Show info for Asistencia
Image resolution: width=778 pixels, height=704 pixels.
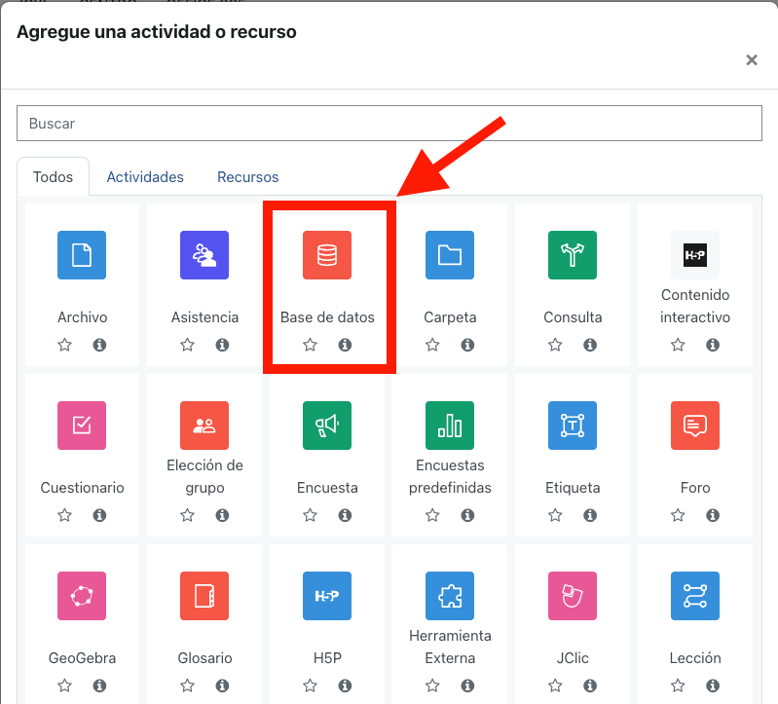click(x=222, y=345)
